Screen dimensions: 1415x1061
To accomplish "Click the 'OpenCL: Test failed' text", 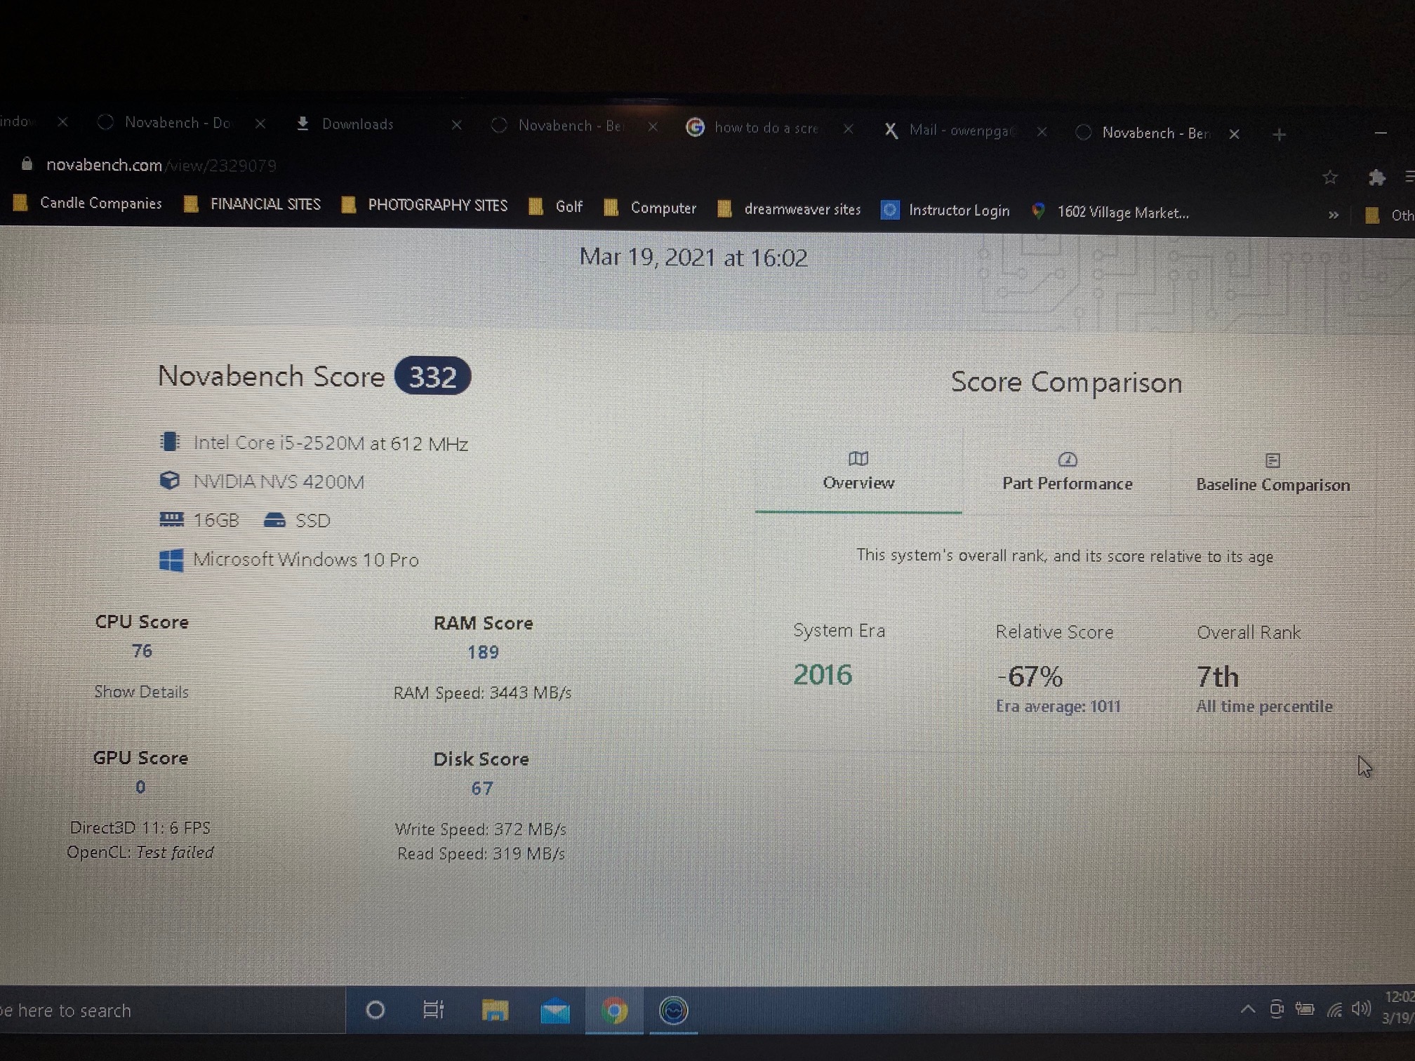I will pyautogui.click(x=140, y=852).
